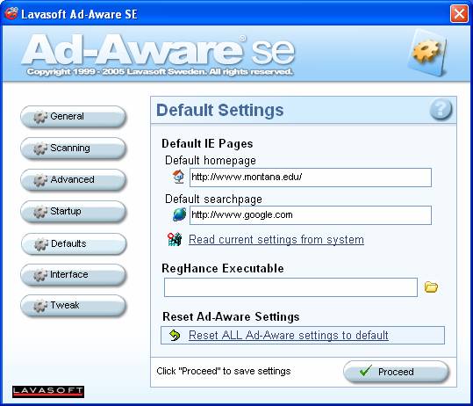This screenshot has height=406, width=473.
Task: Open the General settings tab
Action: [74, 116]
